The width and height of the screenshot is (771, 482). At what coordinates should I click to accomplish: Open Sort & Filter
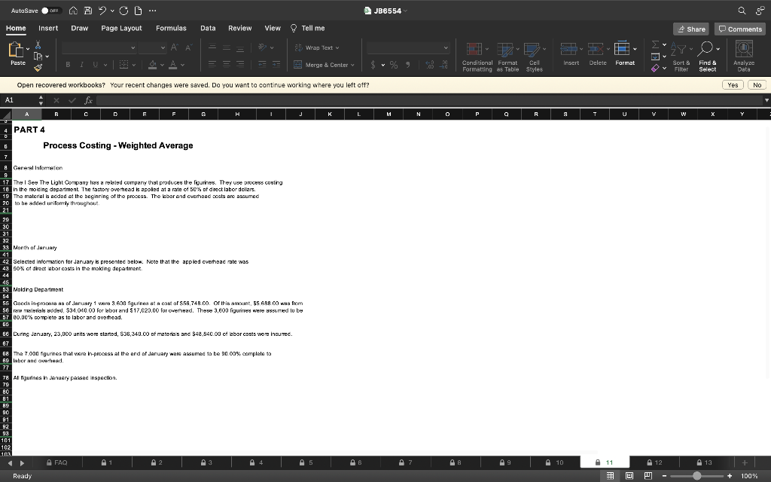[x=681, y=56]
